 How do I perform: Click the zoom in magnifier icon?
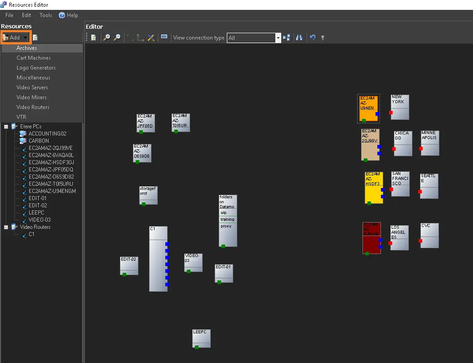[106, 38]
